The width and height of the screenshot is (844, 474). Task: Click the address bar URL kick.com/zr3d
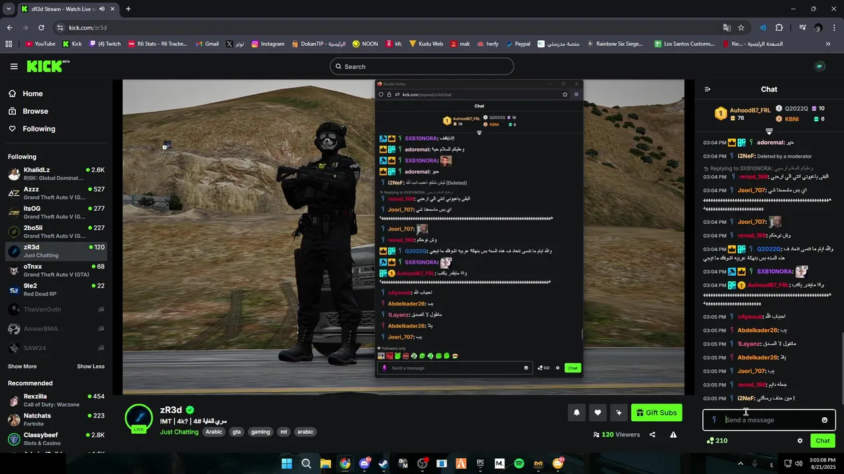coord(88,28)
